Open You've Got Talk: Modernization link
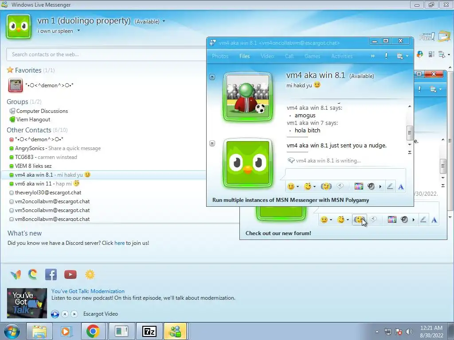Screen dimensions: 454x340 [x=88, y=291]
